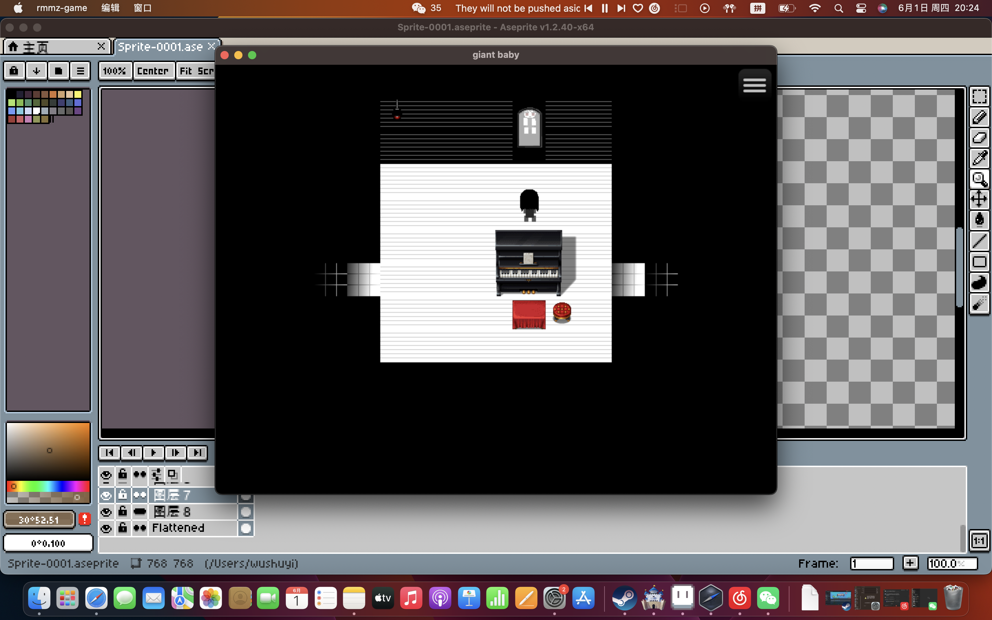Viewport: 992px width, 620px height.
Task: Open the palette options menu
Action: [x=80, y=71]
